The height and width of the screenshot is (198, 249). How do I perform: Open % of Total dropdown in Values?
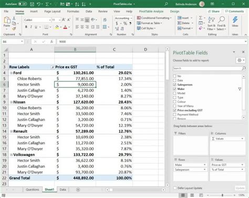pos(242,170)
